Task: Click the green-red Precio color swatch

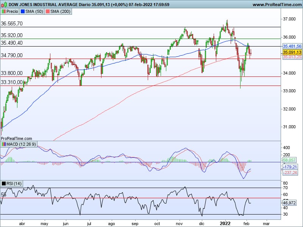Action: pyautogui.click(x=4, y=11)
